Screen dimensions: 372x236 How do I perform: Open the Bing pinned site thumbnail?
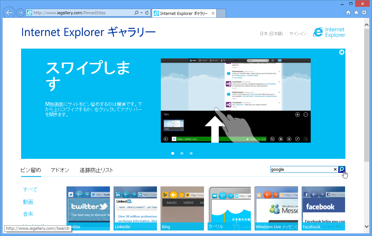[x=182, y=208]
